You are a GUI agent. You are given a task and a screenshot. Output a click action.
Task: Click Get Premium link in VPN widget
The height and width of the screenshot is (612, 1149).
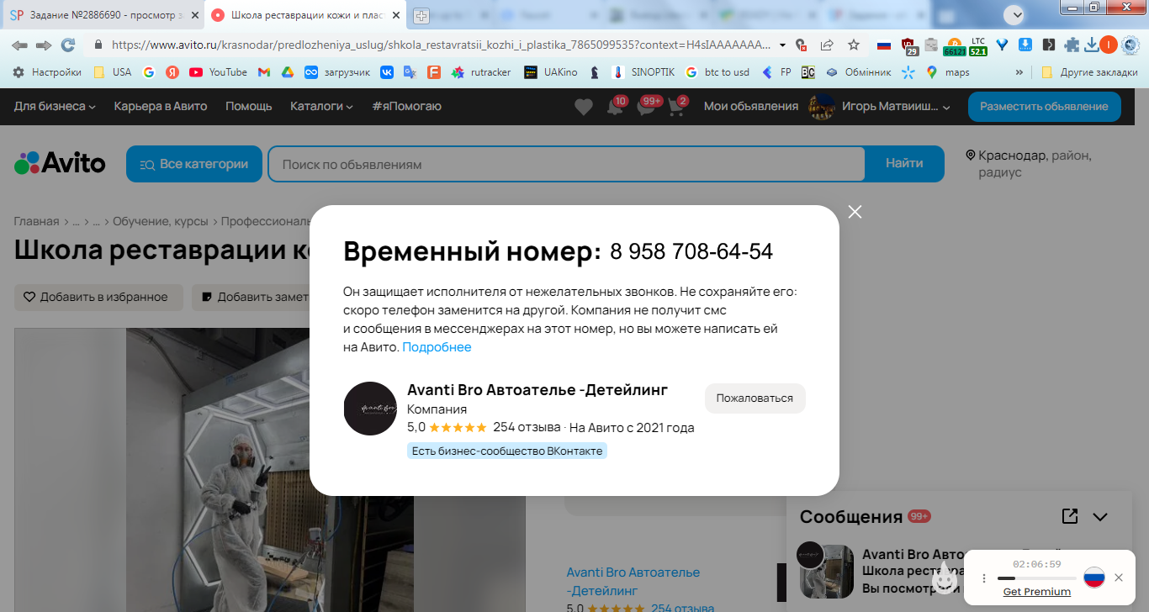pos(1037,592)
